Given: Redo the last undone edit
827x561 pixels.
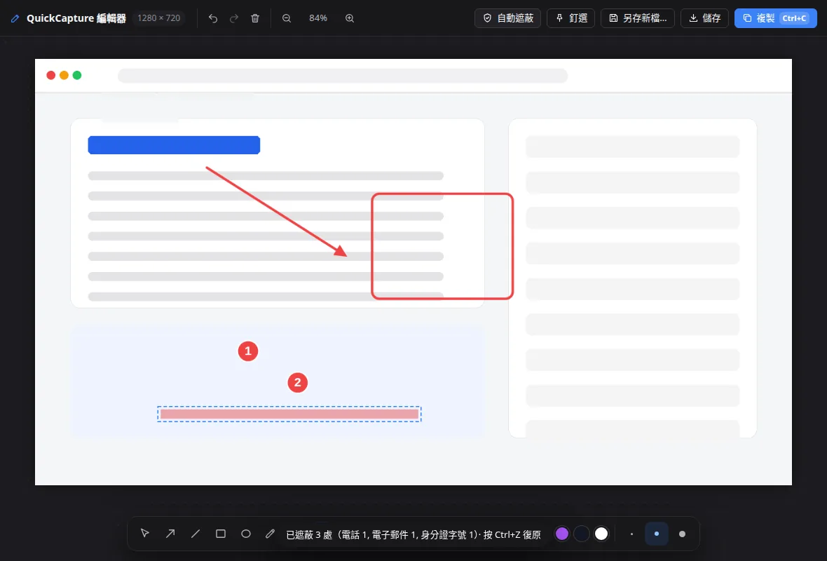Looking at the screenshot, I should point(234,18).
